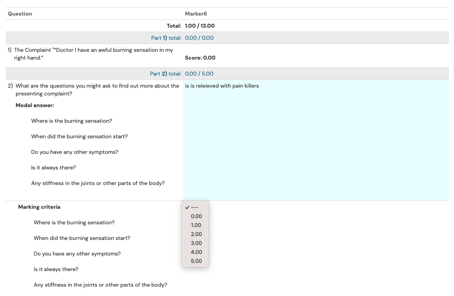The height and width of the screenshot is (296, 454).
Task: Click the answer 'is is releieved with pain killers'
Action: click(222, 86)
